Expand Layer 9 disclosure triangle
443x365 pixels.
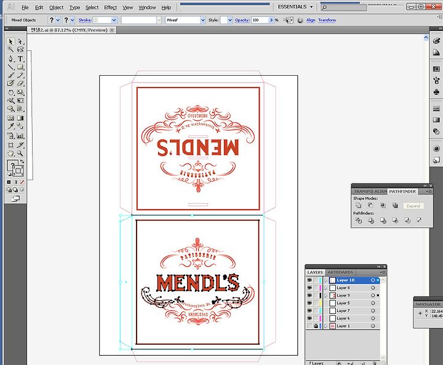[325, 295]
